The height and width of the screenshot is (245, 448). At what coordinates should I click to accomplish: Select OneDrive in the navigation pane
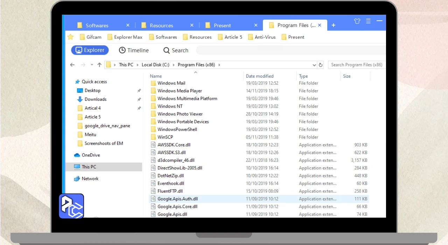point(91,155)
